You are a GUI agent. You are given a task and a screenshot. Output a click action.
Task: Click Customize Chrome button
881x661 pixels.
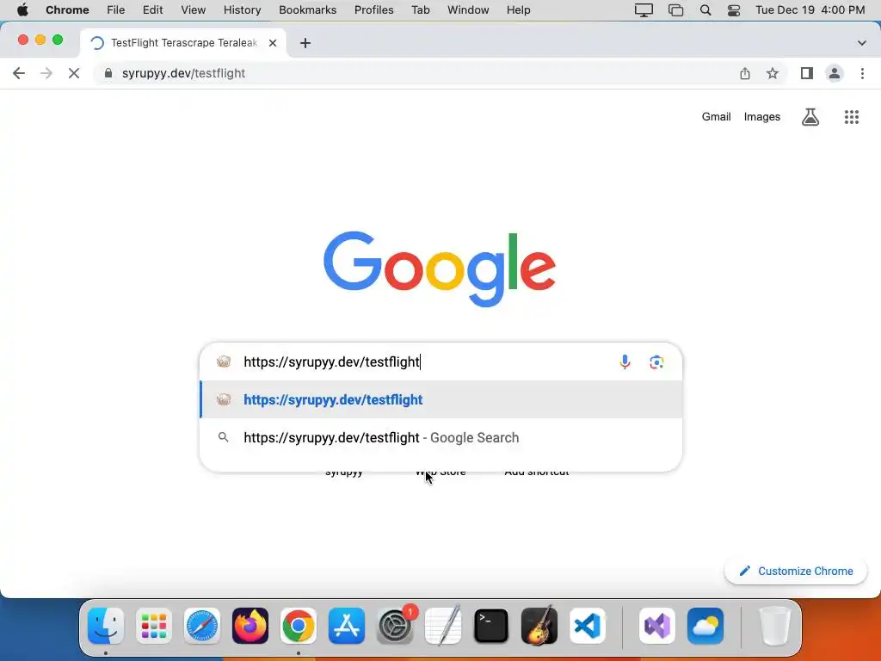pyautogui.click(x=796, y=571)
